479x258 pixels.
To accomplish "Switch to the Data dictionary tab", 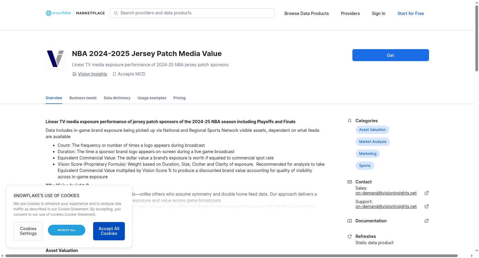I will point(117,98).
